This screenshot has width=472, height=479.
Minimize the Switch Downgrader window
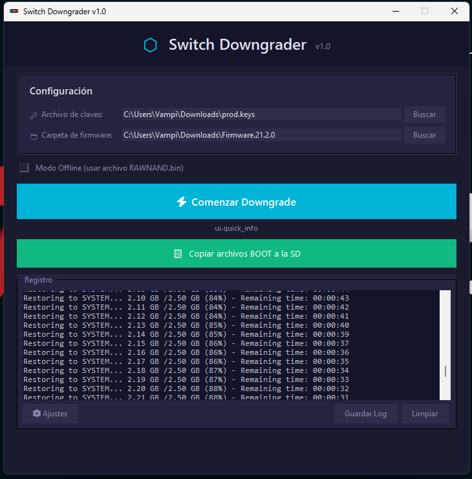pos(396,11)
